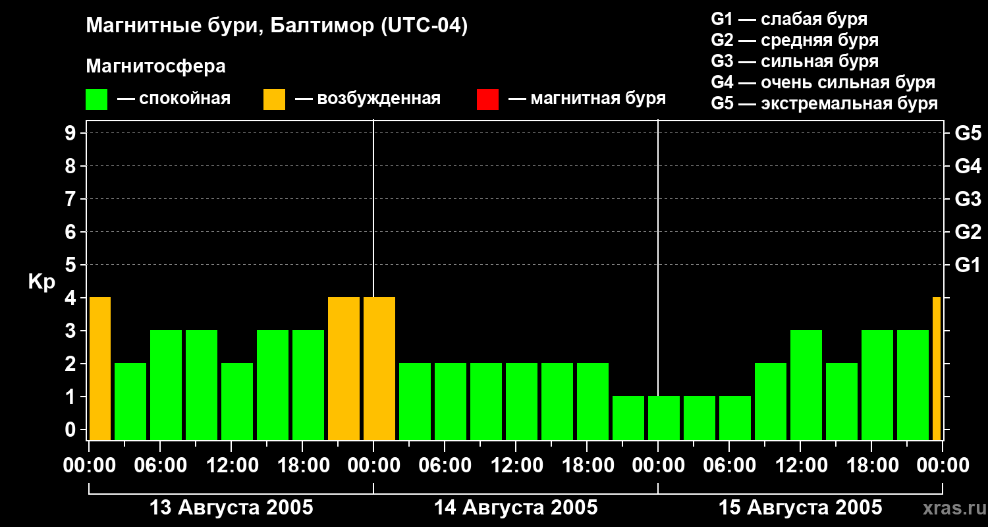Click the 'G5 — экстремальная буря' legend line
The image size is (988, 527).
click(x=824, y=103)
